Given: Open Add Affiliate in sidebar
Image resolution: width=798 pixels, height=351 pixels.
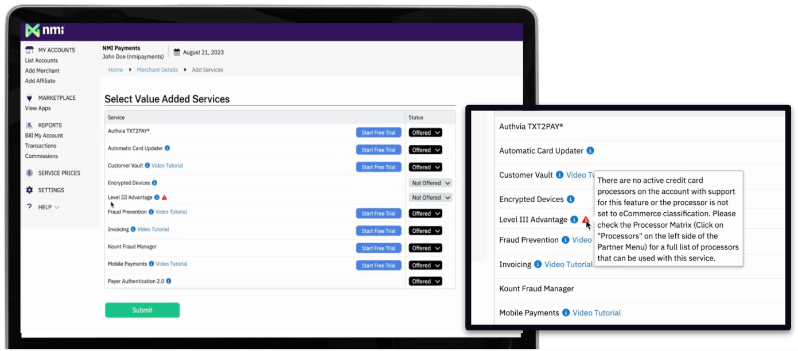Looking at the screenshot, I should pyautogui.click(x=40, y=81).
